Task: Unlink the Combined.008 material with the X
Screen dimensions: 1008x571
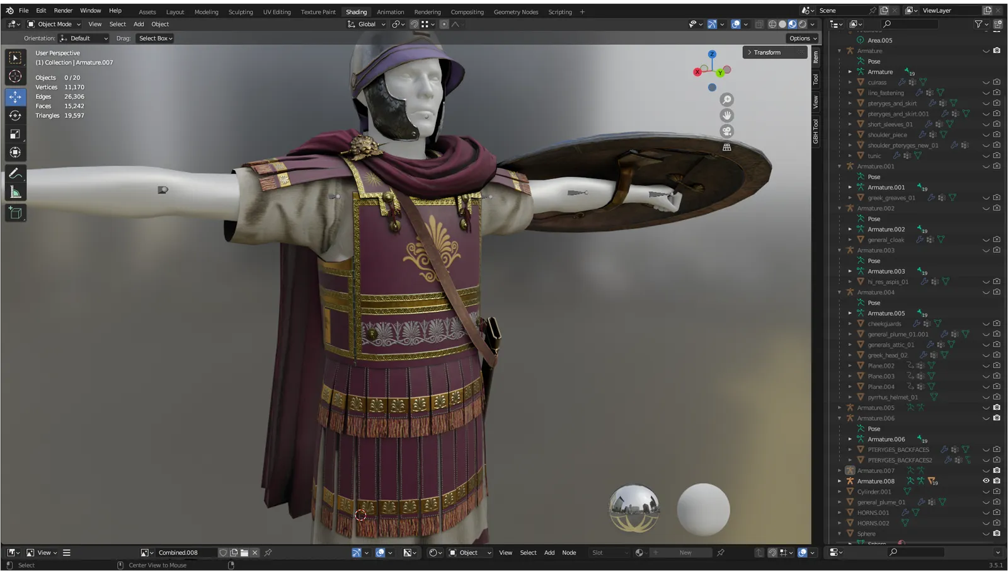Action: click(255, 553)
